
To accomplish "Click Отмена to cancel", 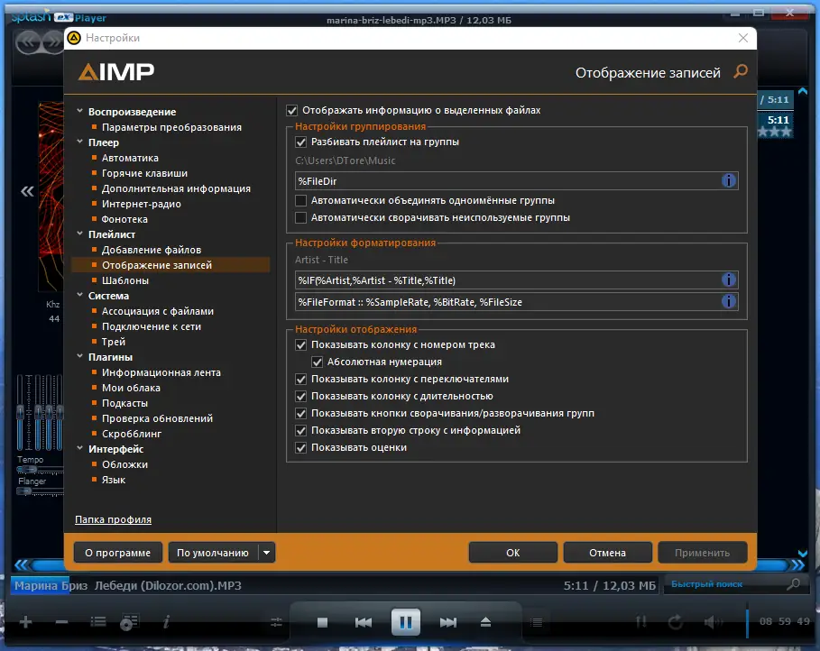I will tap(608, 553).
